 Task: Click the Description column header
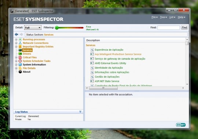[135, 40]
